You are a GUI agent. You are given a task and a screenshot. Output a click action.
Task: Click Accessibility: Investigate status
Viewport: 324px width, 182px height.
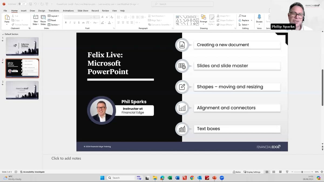coord(32,172)
